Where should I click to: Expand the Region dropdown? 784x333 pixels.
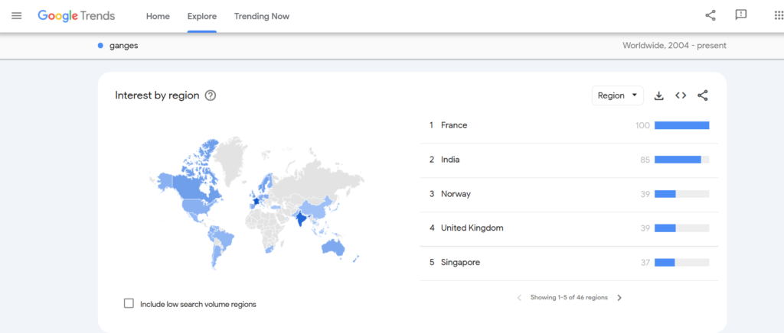[x=617, y=95]
